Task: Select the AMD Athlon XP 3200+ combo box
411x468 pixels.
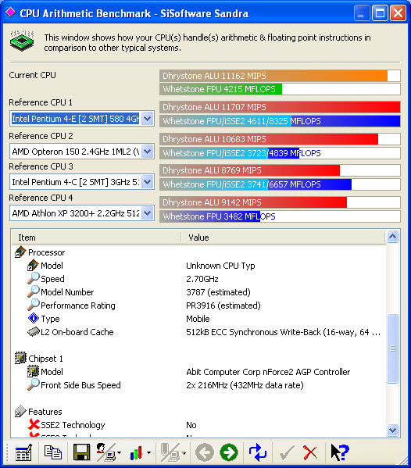Action: pos(82,213)
